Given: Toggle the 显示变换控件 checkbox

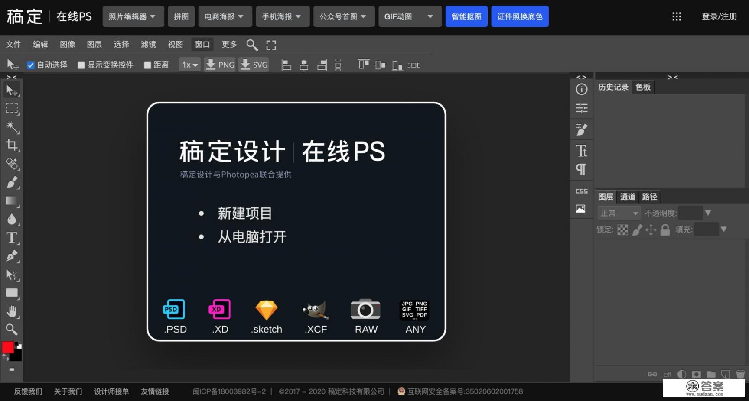Looking at the screenshot, I should 81,65.
